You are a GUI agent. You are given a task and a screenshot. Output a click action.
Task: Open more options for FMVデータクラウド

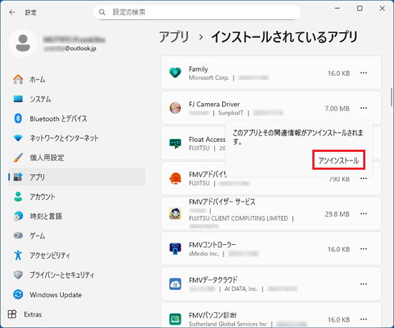click(364, 284)
